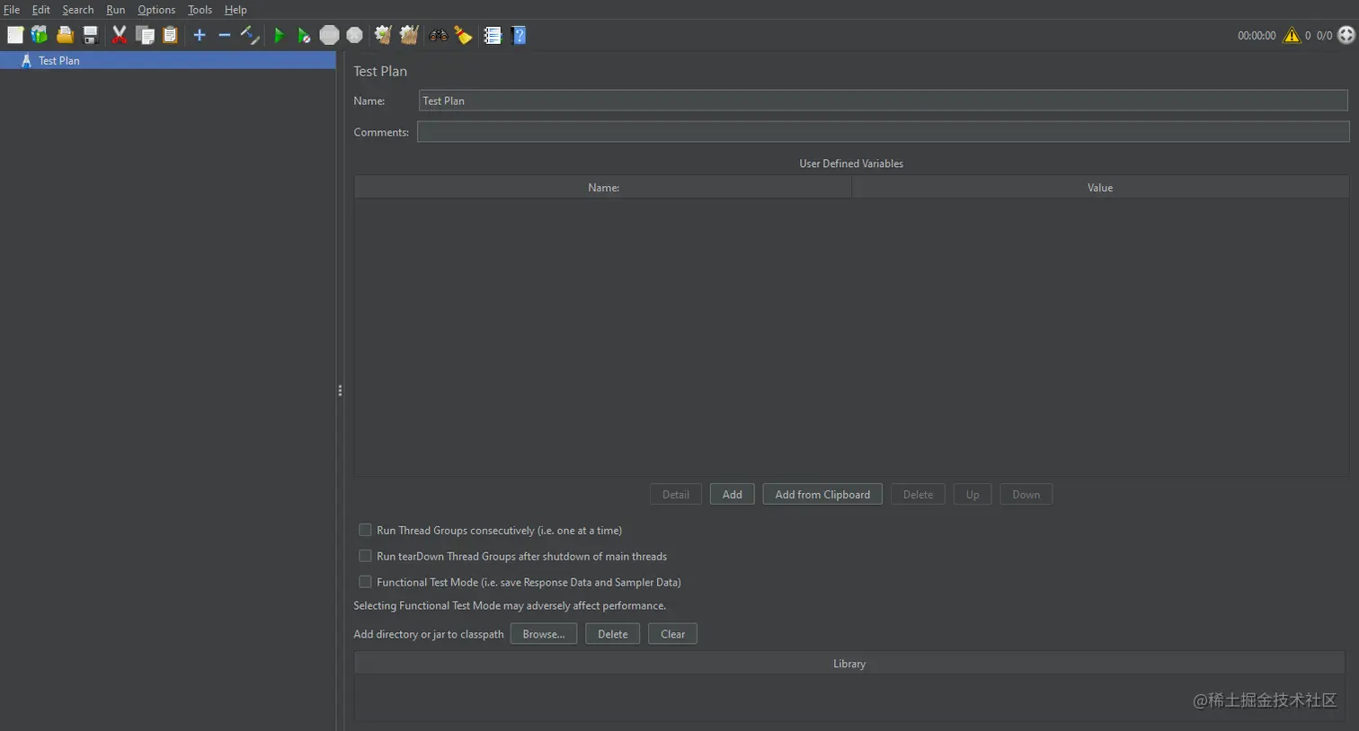This screenshot has width=1359, height=731.
Task: Open the Search menu
Action: [x=78, y=10]
